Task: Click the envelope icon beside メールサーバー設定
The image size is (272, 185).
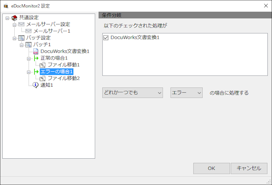Action: [22, 24]
